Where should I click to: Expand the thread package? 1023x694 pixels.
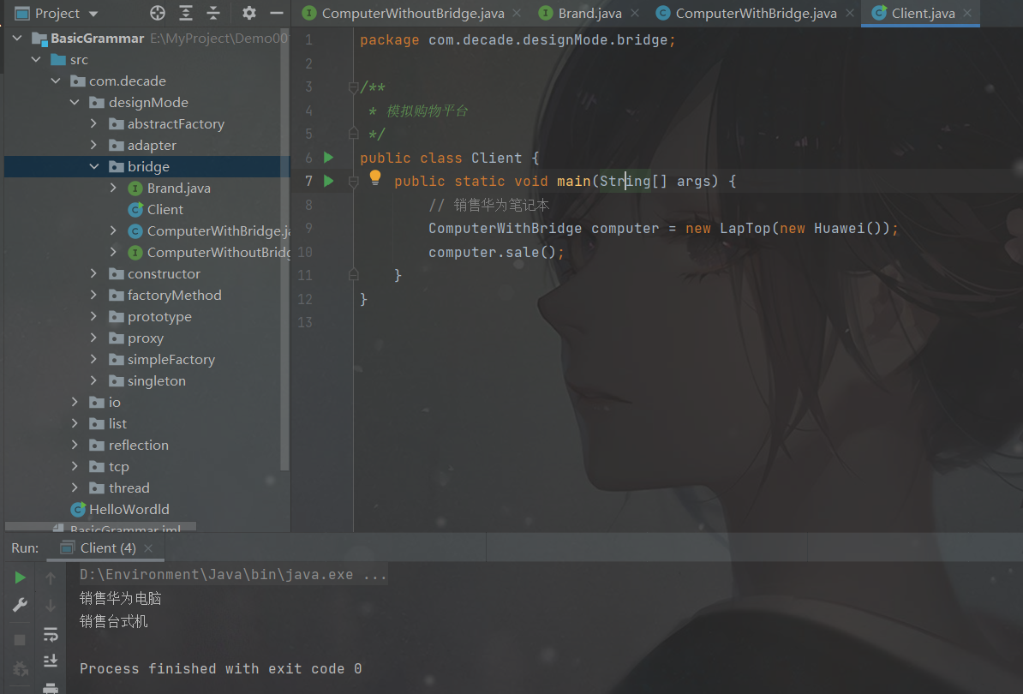[x=75, y=488]
